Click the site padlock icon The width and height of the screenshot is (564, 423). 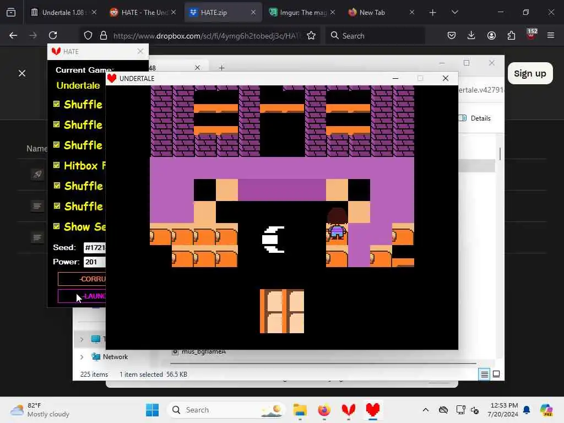coord(104,36)
